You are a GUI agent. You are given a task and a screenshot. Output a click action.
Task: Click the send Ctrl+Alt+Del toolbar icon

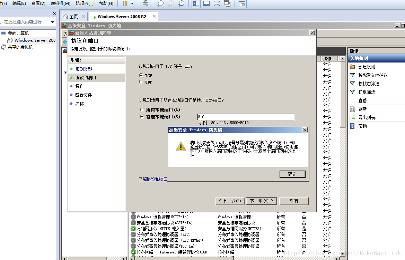pyautogui.click(x=146, y=3)
